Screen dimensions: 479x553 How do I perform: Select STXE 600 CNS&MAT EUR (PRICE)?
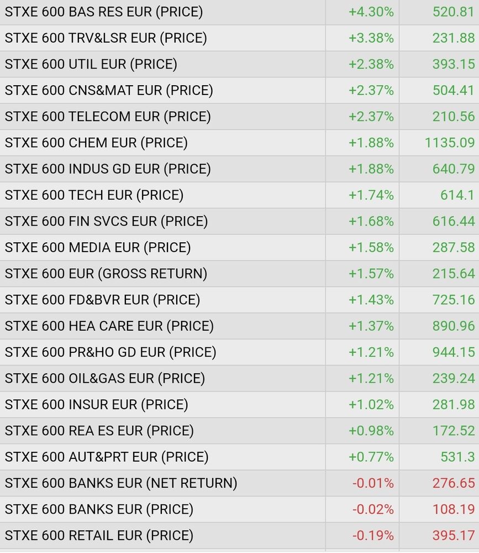pyautogui.click(x=109, y=90)
